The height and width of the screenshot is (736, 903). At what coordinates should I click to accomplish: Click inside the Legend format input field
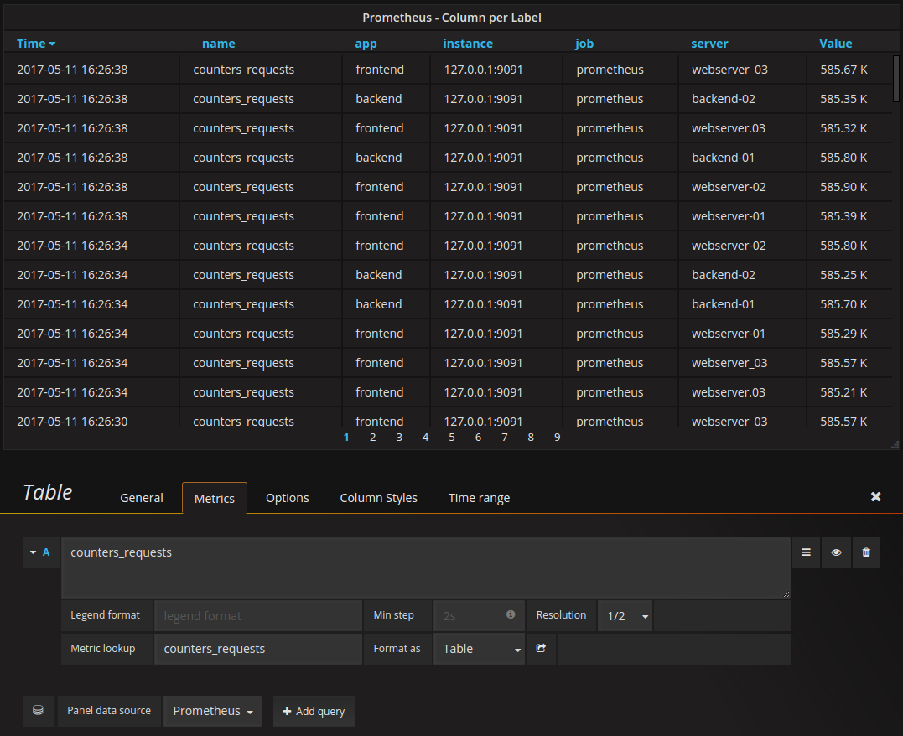click(257, 614)
